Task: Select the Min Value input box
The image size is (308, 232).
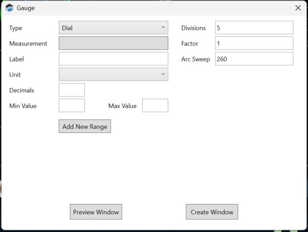Action: (x=72, y=105)
